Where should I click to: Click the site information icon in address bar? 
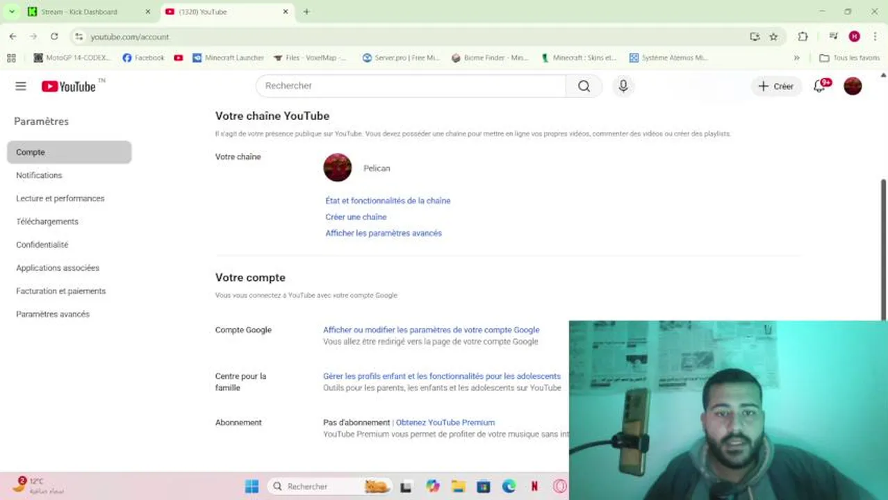coord(79,37)
